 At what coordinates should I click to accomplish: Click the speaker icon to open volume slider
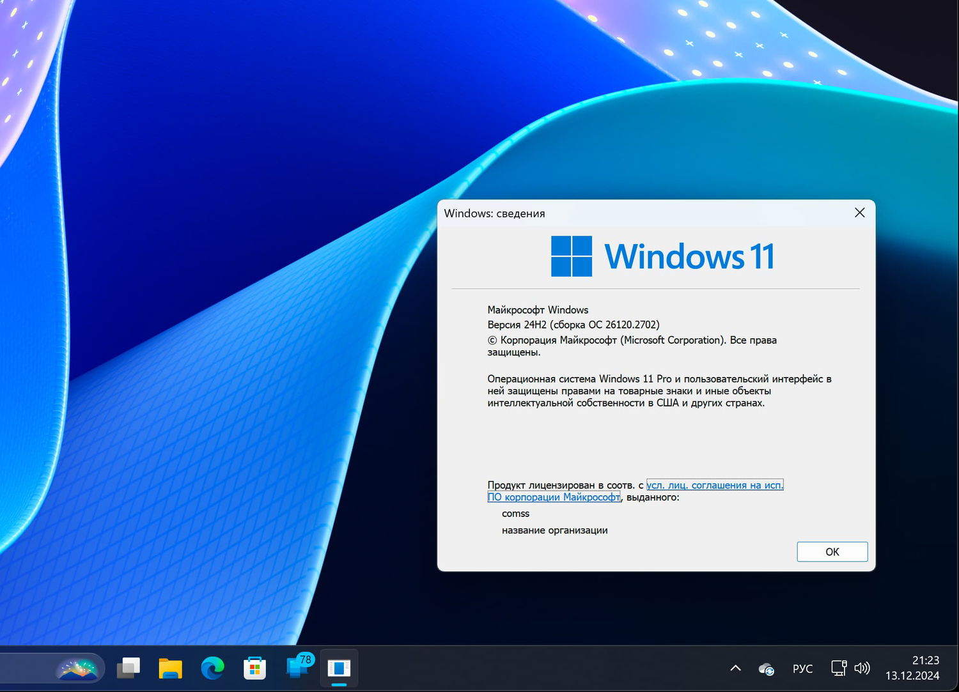pos(862,668)
